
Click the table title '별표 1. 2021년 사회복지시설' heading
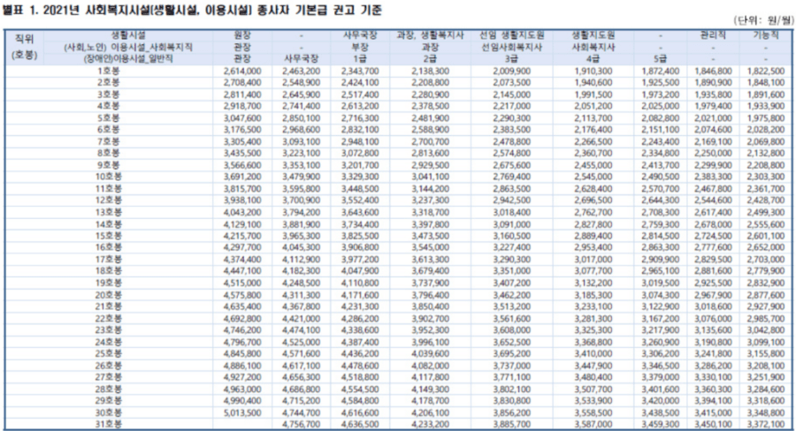click(x=192, y=10)
